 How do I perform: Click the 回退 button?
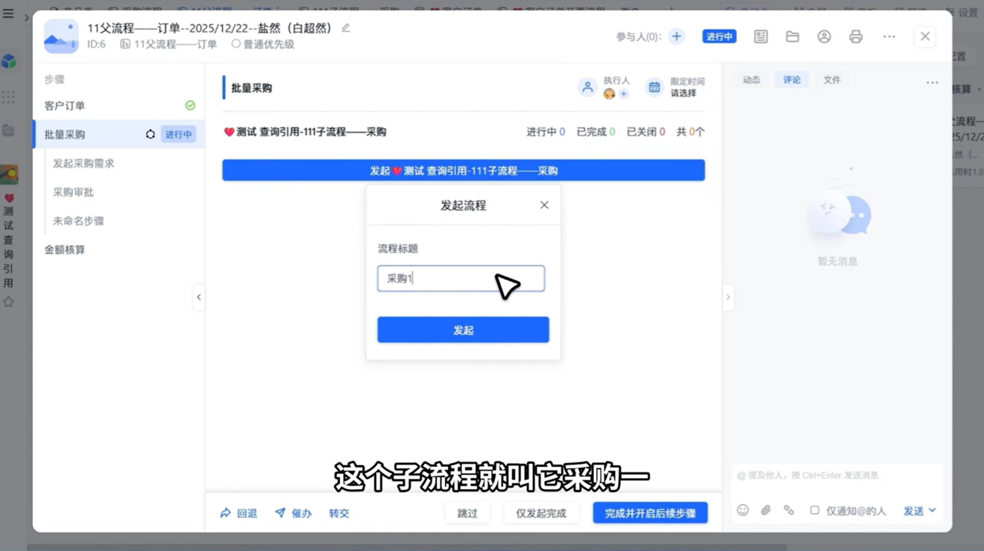239,513
